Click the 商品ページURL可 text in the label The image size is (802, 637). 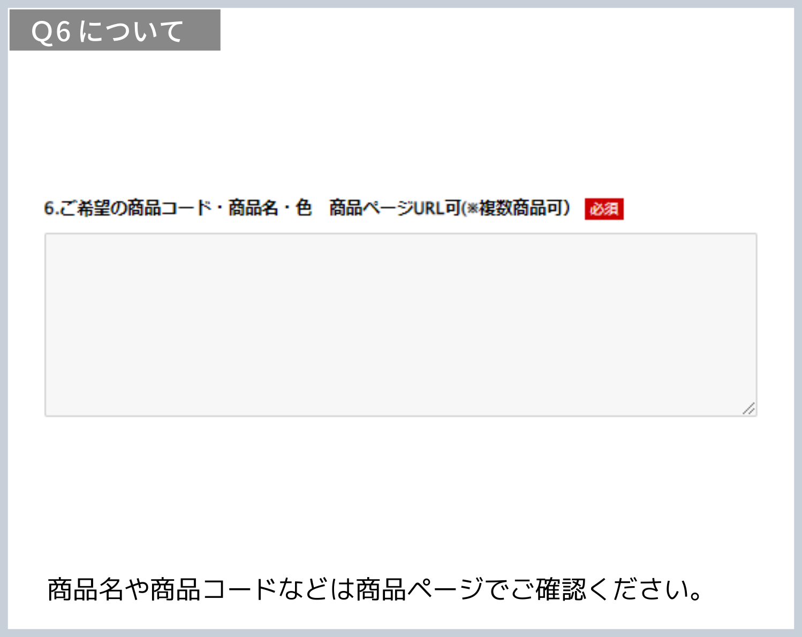point(395,208)
